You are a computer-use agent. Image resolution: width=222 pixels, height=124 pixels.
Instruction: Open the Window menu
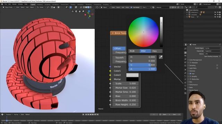pos(20,4)
